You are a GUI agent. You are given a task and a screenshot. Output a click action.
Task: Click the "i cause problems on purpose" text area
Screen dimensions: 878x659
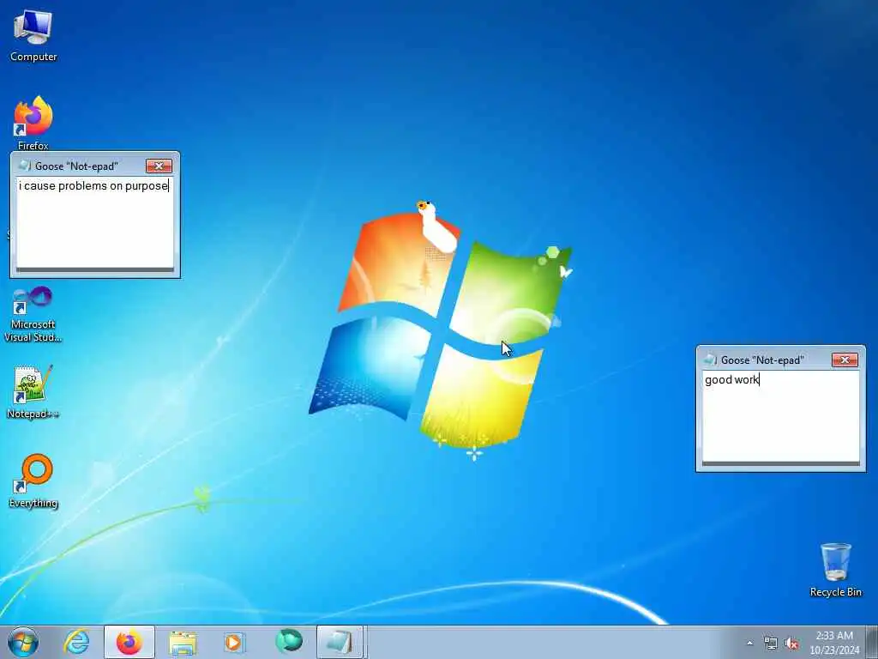95,222
